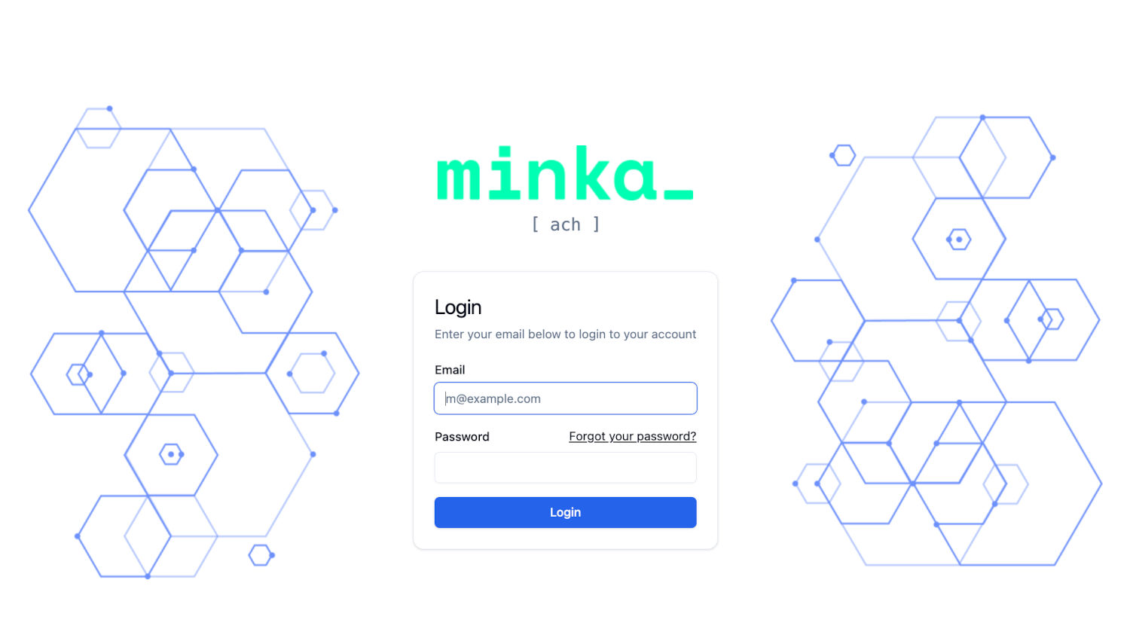
Task: Click the "Enter your email below" description text
Action: coord(566,334)
